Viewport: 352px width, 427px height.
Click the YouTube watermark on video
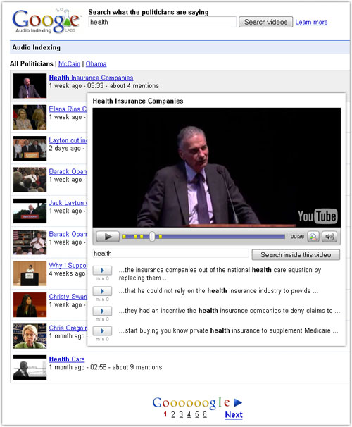tap(318, 216)
